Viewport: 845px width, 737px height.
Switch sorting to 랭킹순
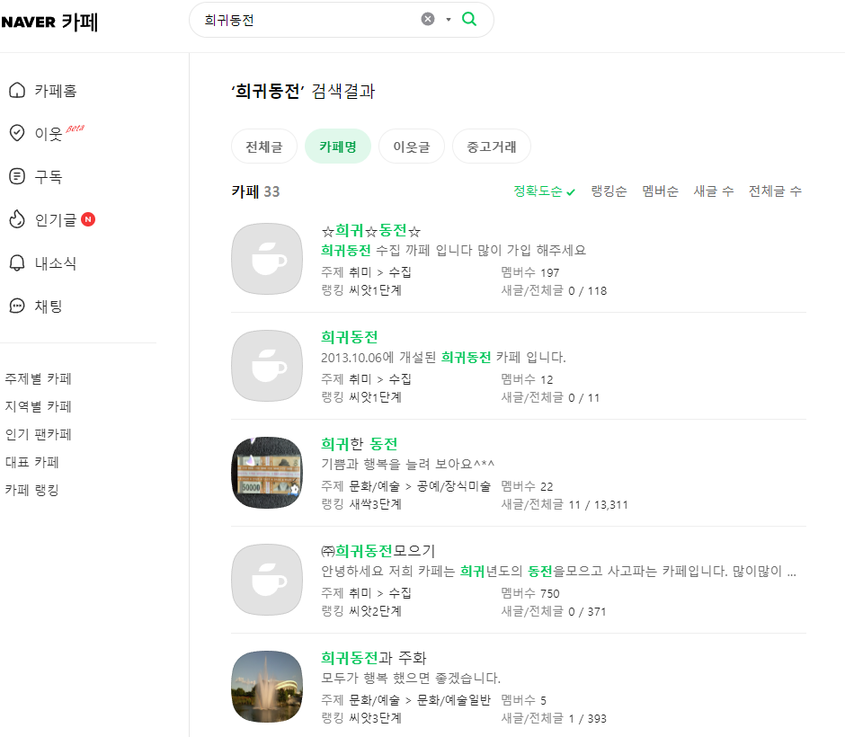[608, 191]
